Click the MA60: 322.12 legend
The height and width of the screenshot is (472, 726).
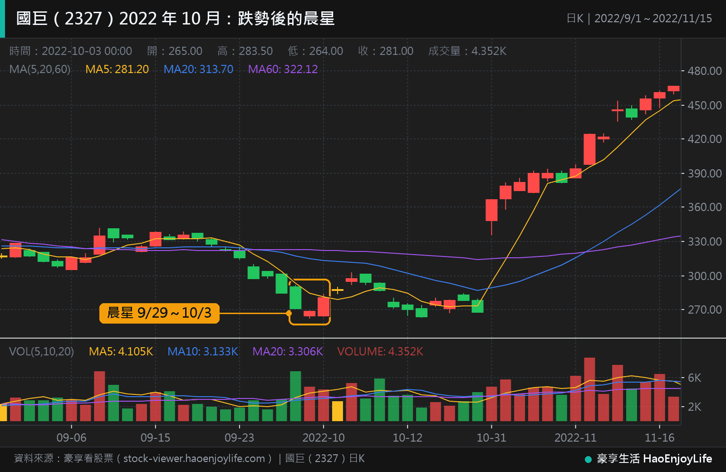[x=283, y=69]
